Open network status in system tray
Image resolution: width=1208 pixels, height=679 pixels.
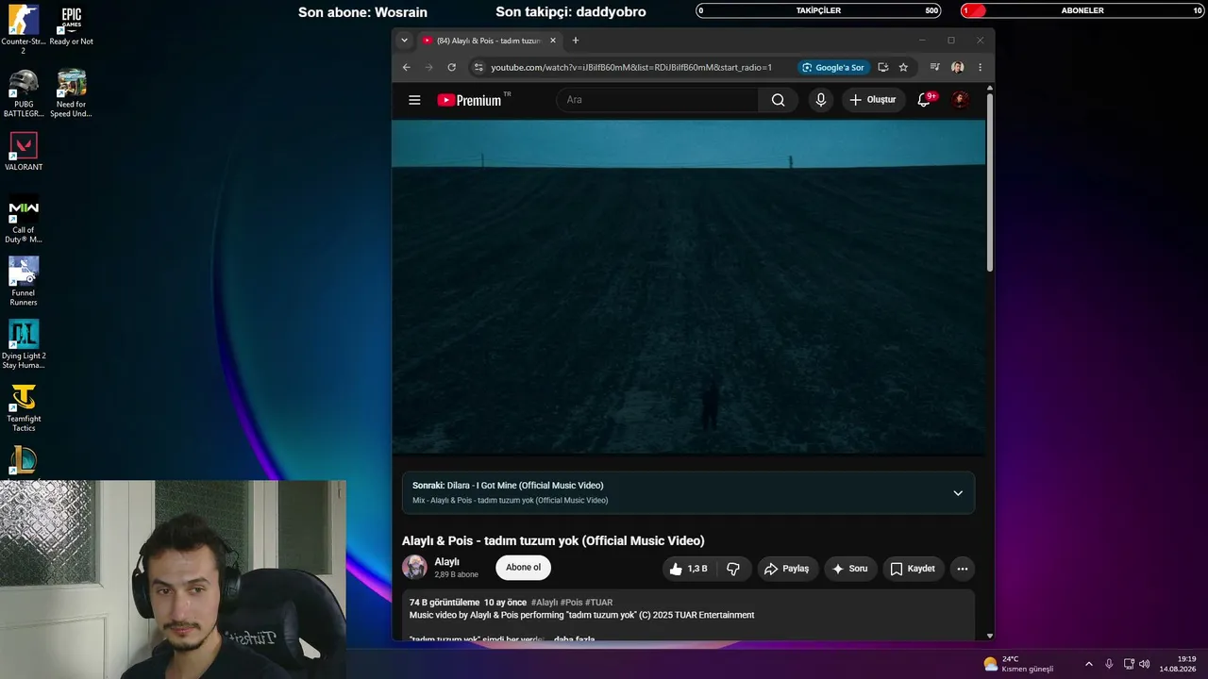coord(1129,664)
